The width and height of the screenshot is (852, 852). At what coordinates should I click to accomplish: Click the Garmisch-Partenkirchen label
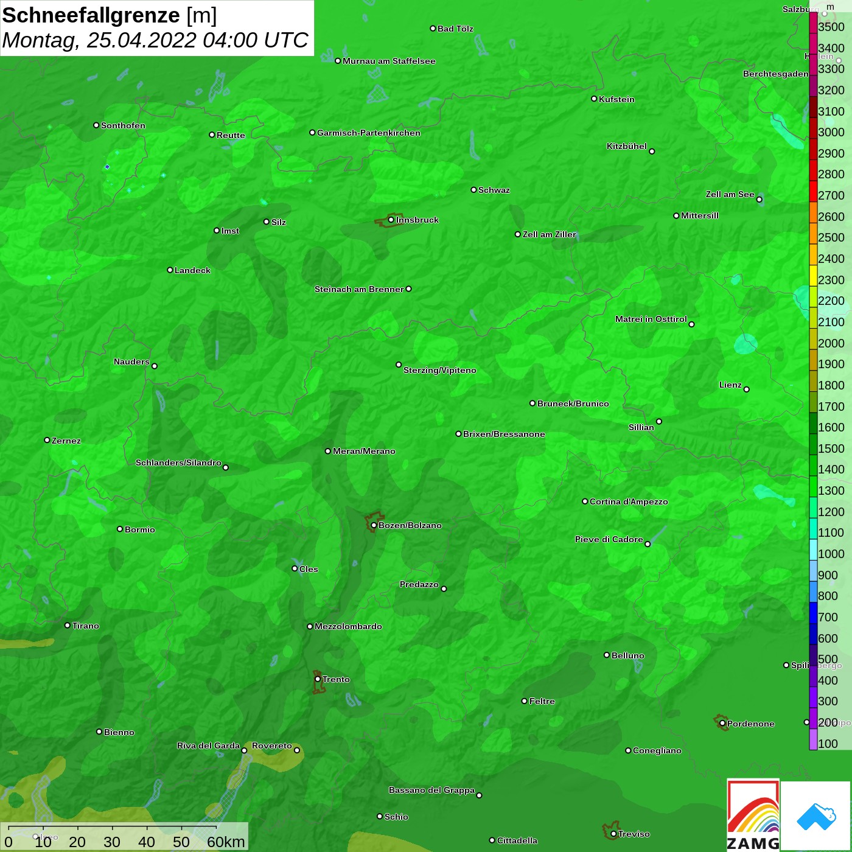pyautogui.click(x=369, y=133)
